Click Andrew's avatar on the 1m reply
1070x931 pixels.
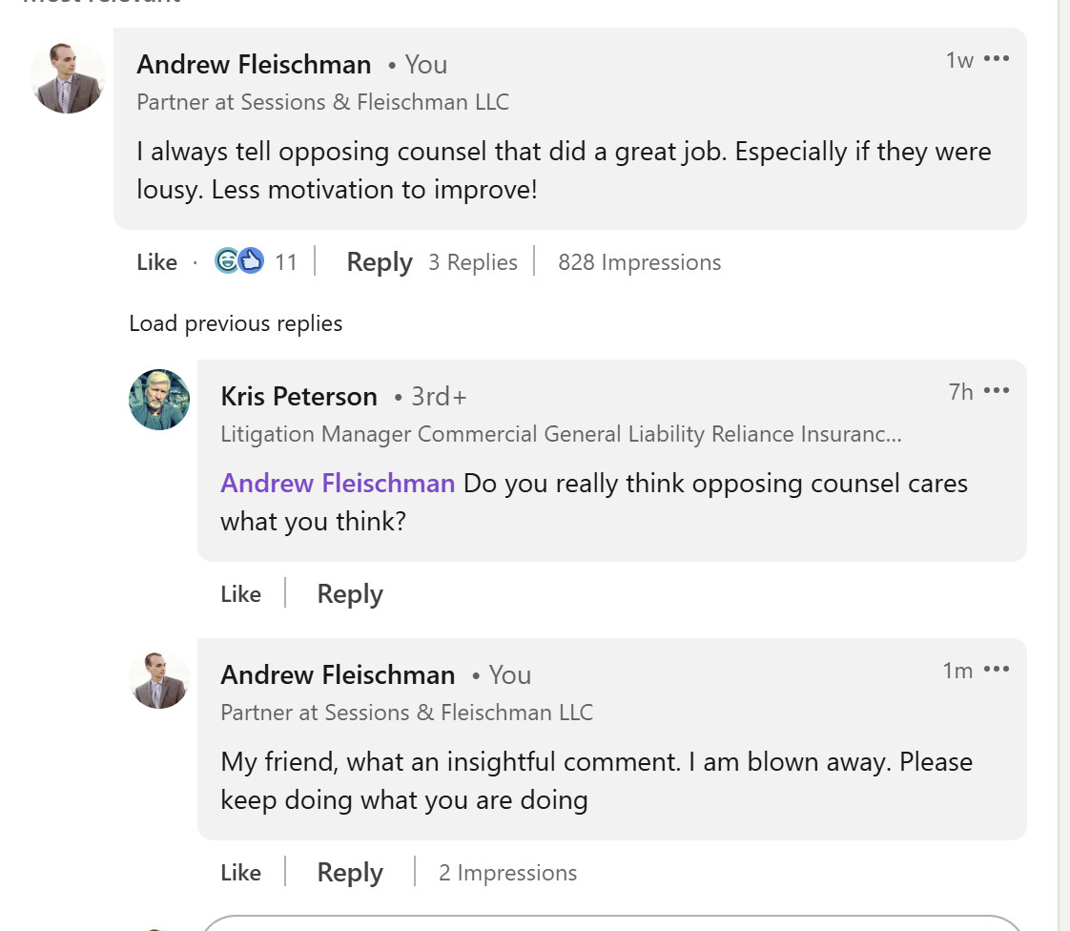click(159, 680)
